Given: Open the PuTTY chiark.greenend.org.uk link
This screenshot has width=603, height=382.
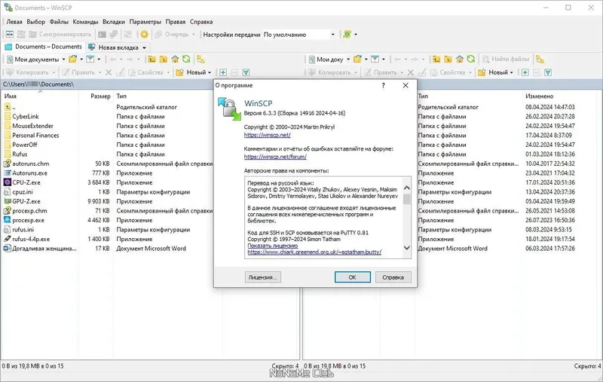Looking at the screenshot, I should pos(314,252).
